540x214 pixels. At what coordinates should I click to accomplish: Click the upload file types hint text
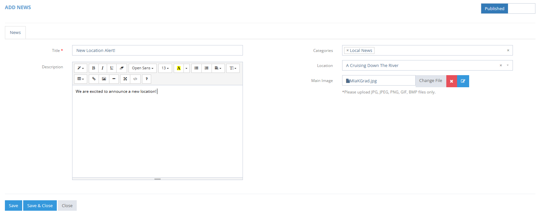(389, 92)
